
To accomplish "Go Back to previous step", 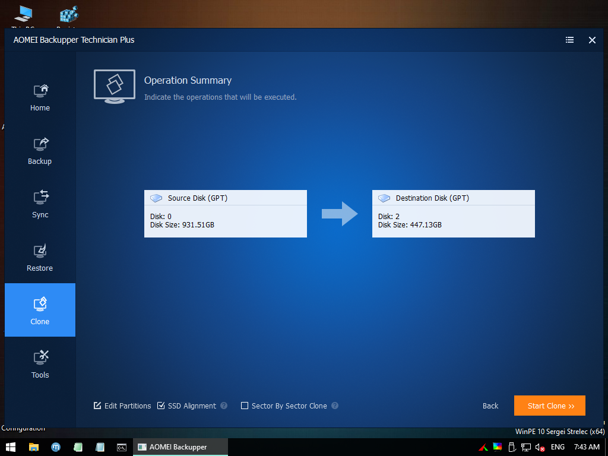I will (490, 406).
